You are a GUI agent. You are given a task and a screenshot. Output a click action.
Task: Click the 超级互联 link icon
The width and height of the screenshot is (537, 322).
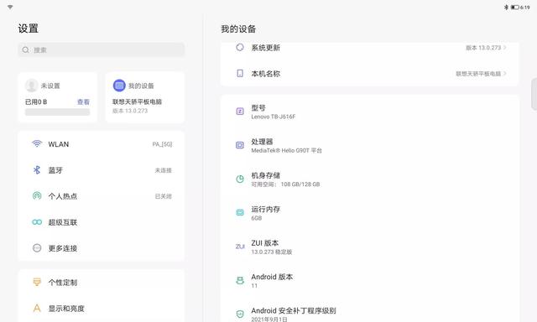[37, 222]
